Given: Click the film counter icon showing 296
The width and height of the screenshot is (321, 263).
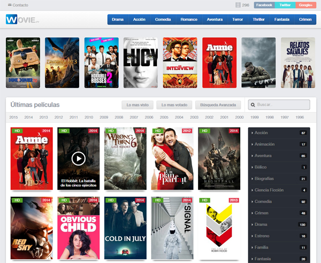Looking at the screenshot, I should (x=238, y=5).
